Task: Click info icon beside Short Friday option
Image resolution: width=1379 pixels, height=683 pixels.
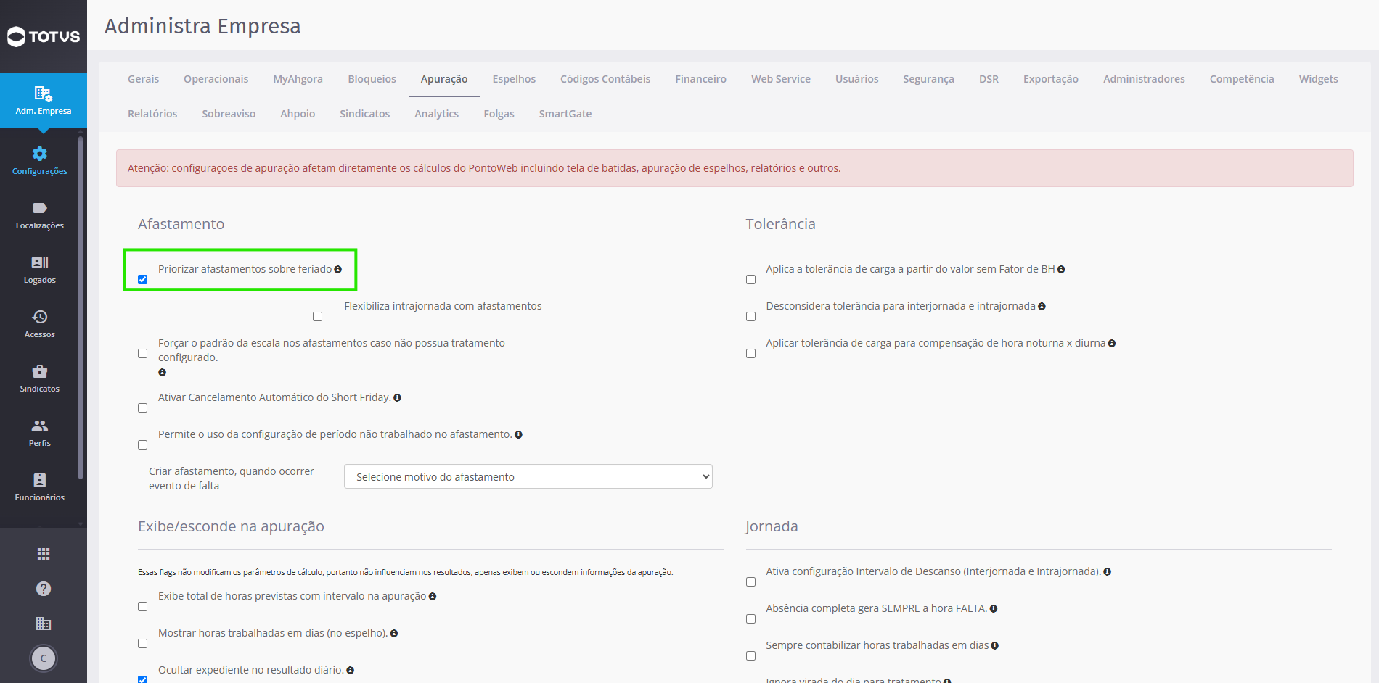Action: 397,398
